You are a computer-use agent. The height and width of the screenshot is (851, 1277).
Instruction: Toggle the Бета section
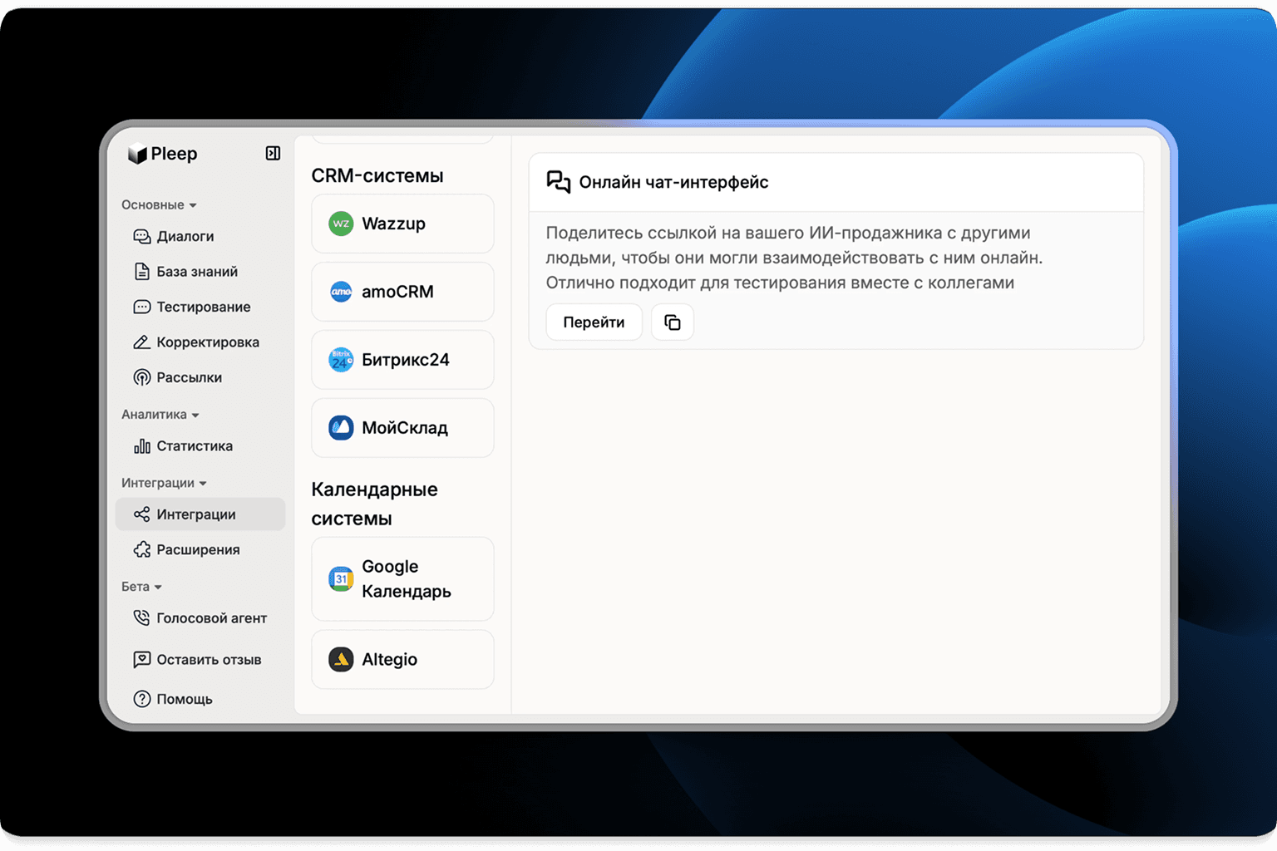point(141,587)
